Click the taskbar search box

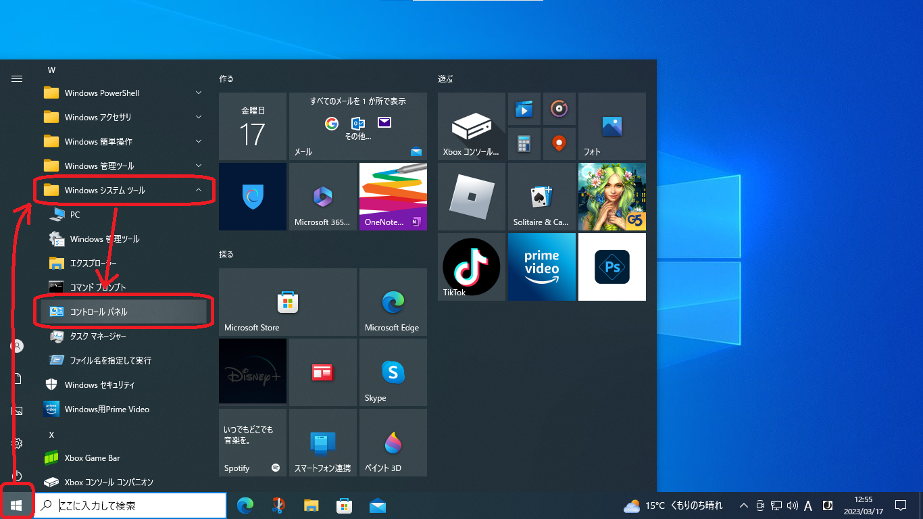130,505
